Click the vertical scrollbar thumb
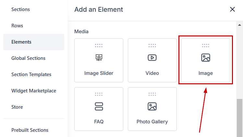This screenshot has height=137, width=243. [240, 117]
